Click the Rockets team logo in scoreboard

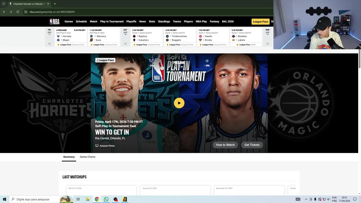pyautogui.click(x=234, y=36)
